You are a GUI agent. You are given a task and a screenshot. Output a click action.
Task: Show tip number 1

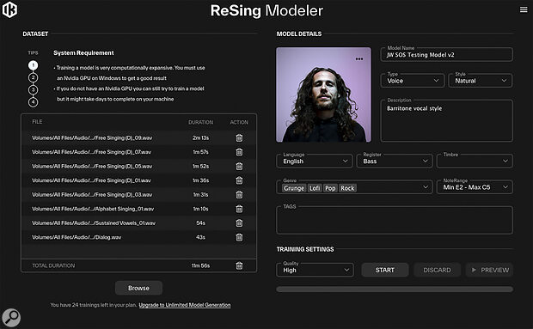pos(33,65)
